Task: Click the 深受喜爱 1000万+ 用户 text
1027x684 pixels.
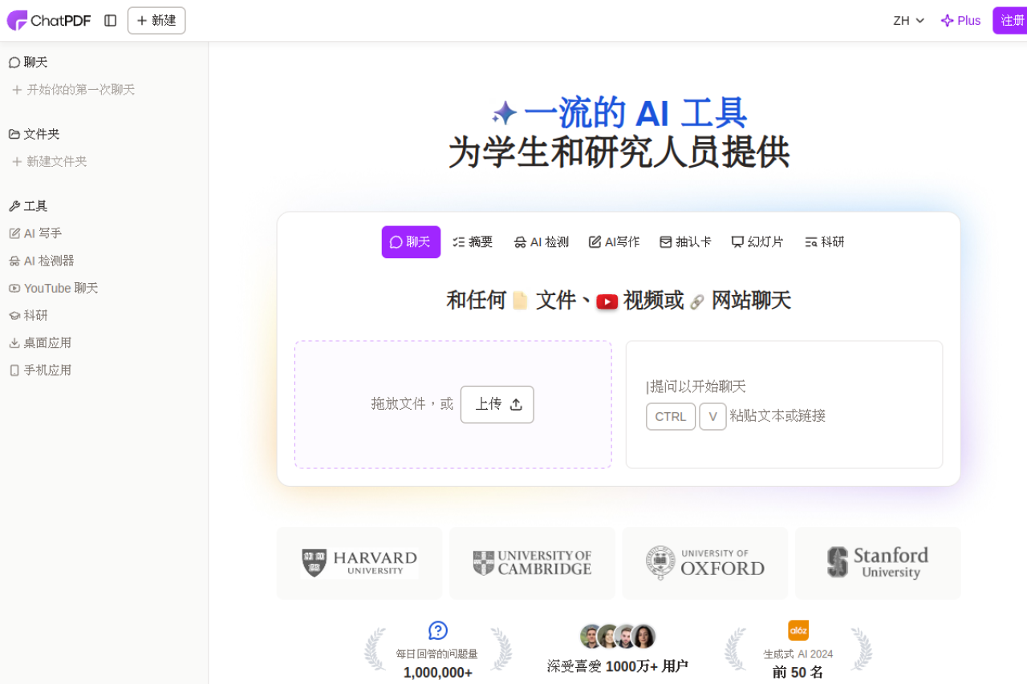Action: point(618,666)
